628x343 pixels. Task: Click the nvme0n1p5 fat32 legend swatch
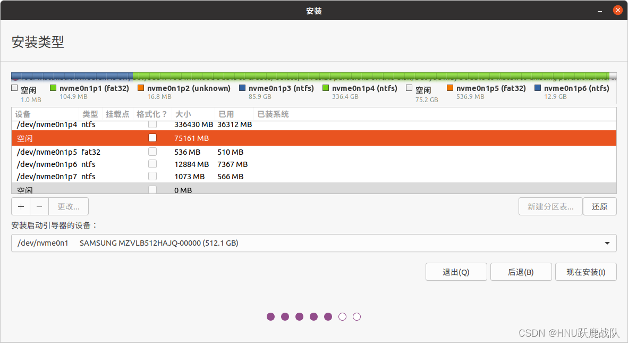tap(450, 88)
